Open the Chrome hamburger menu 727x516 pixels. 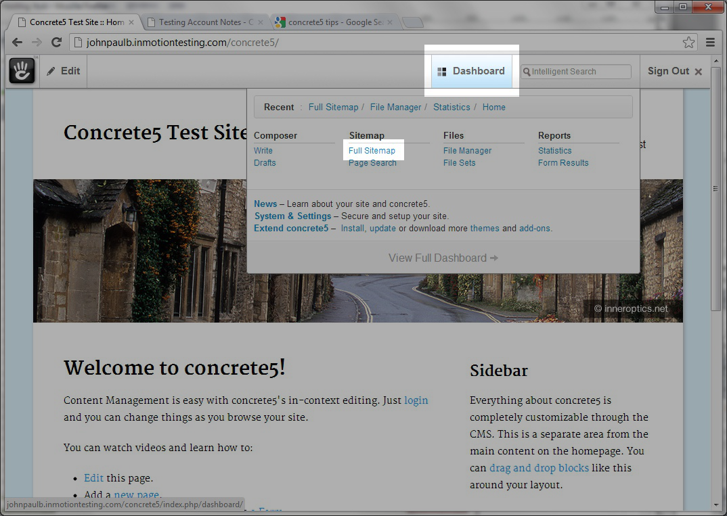click(710, 43)
